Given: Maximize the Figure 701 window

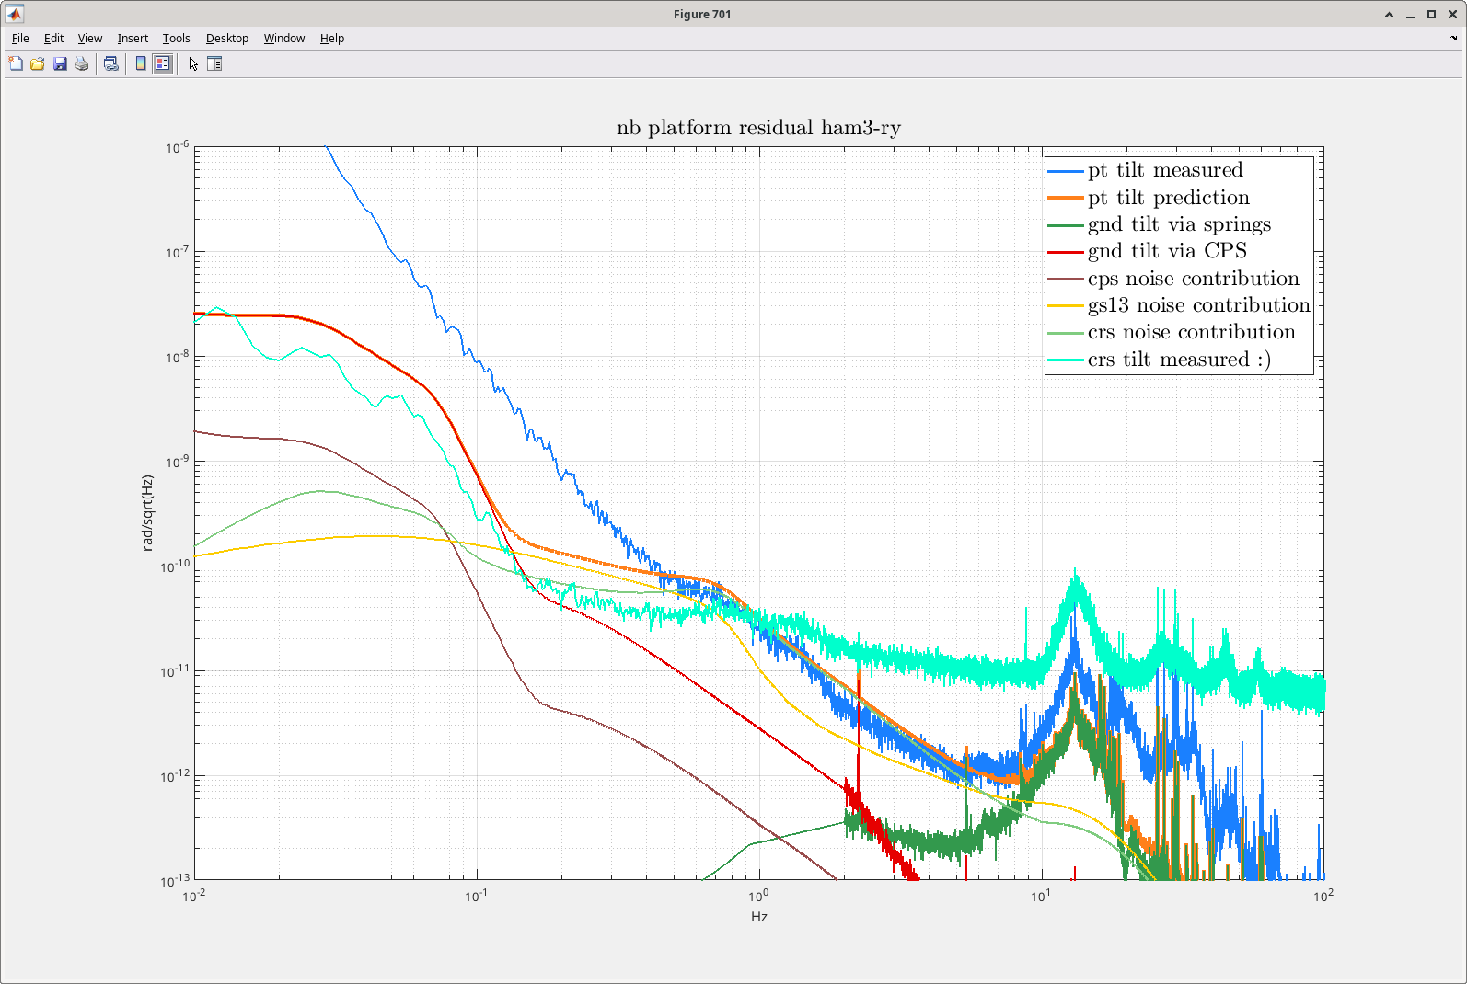Looking at the screenshot, I should coord(1431,14).
